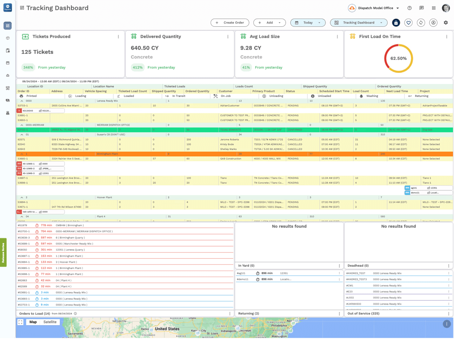Switch to the Satellite map view
The height and width of the screenshot is (339, 454).
50,322
